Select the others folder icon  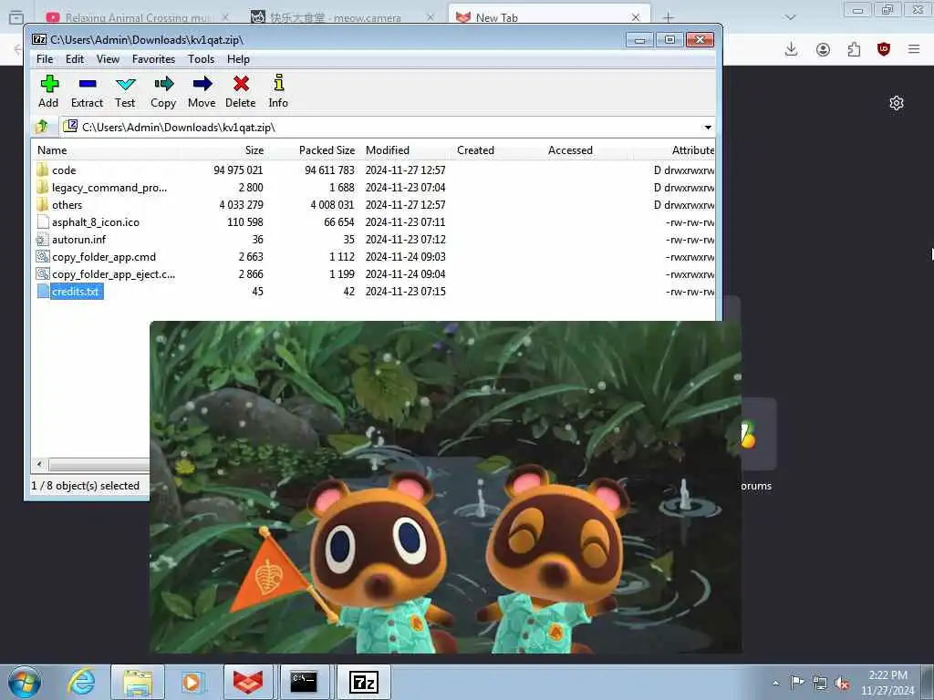[42, 205]
